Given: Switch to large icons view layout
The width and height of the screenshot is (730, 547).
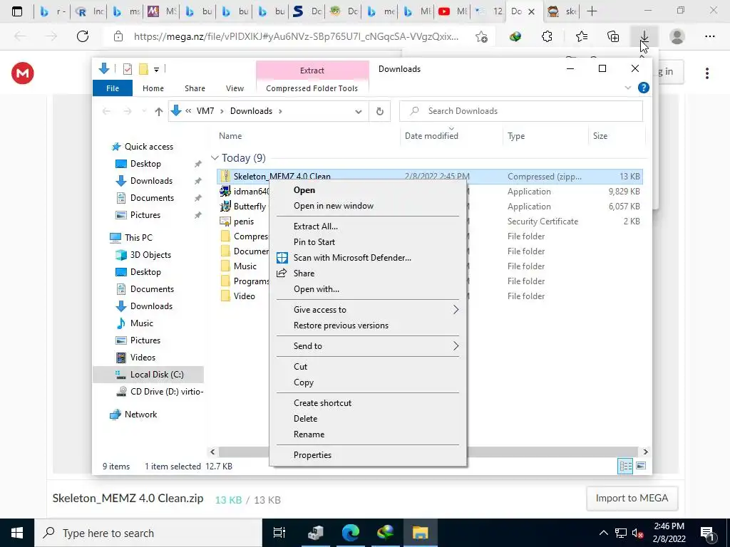Looking at the screenshot, I should pos(641,466).
